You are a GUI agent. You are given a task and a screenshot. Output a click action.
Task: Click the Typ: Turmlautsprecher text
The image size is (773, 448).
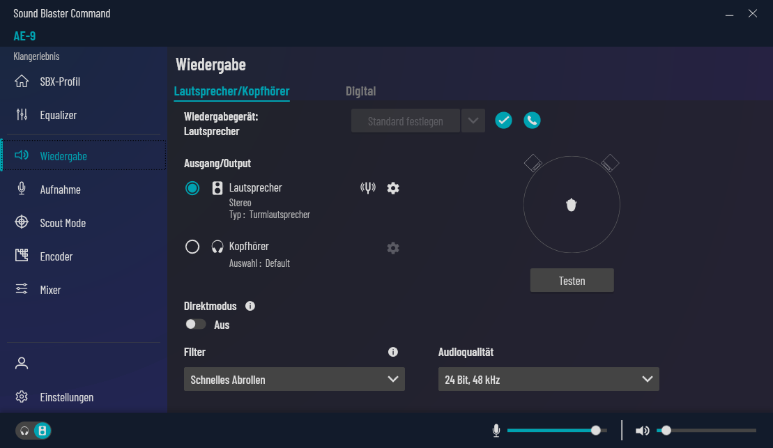click(270, 215)
